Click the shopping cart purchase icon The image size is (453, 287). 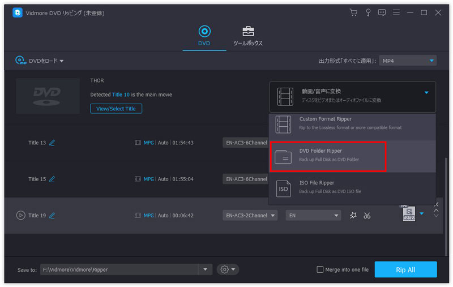354,12
